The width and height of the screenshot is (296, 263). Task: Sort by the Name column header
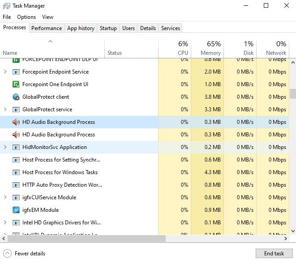click(x=52, y=48)
